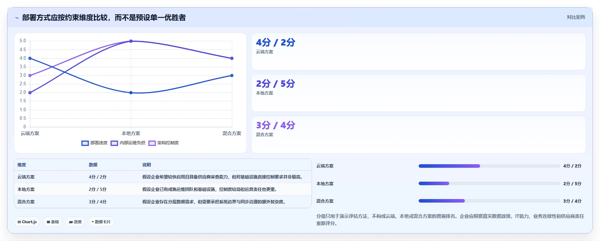Viewport: 600px width, 241px height.
Task: Click the 混合方案 label beside progress bar
Action: click(325, 201)
